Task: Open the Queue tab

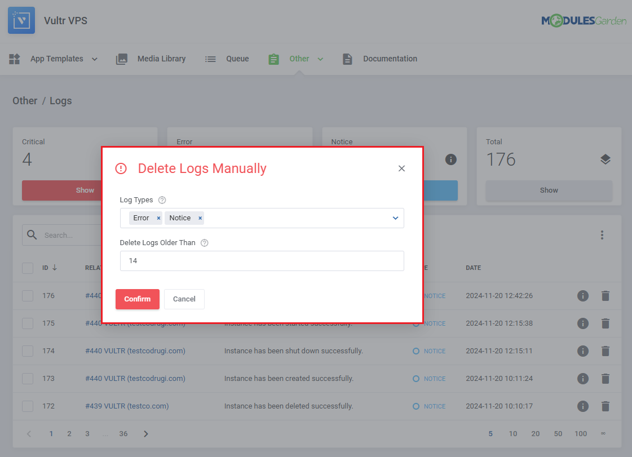Action: point(237,59)
